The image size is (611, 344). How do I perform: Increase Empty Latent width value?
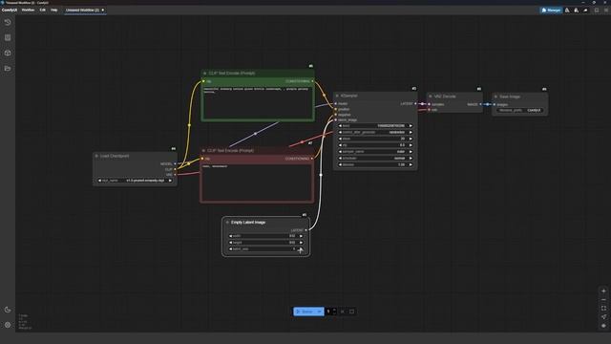tap(301, 236)
